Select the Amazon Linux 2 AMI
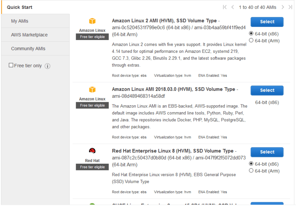 tap(267, 22)
